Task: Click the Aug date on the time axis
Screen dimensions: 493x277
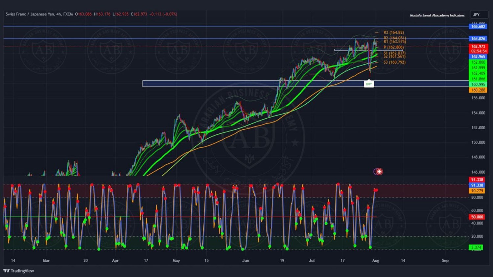Action: pos(376,261)
